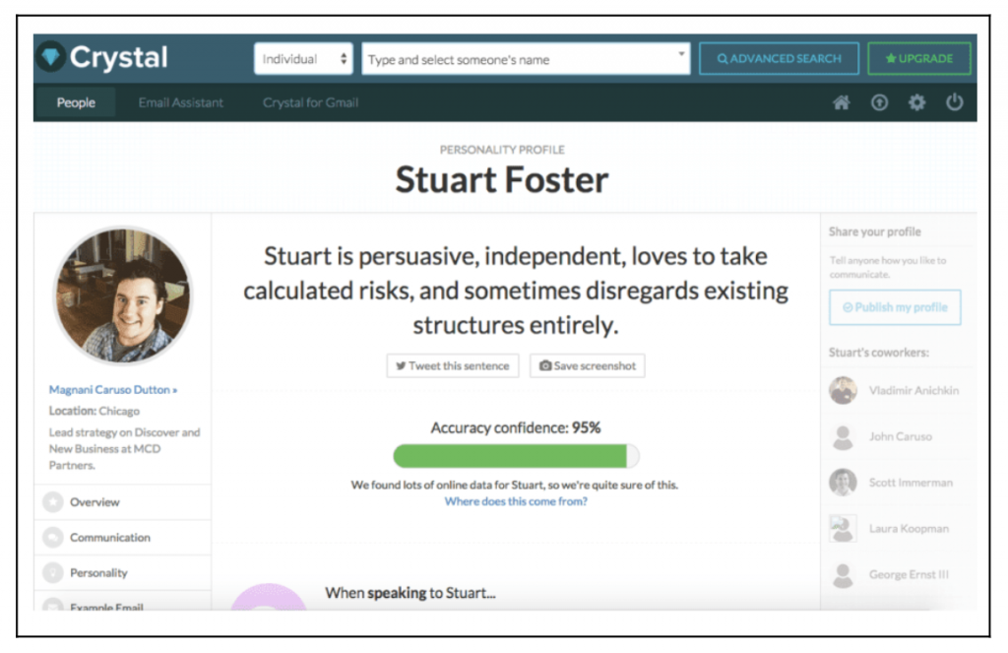
Task: Expand the name search dropdown arrow
Action: pos(681,53)
